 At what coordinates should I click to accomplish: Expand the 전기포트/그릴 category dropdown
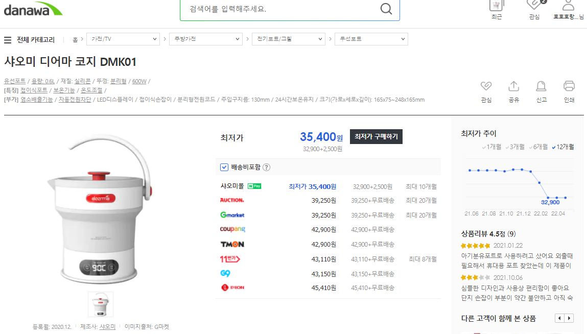coord(289,39)
